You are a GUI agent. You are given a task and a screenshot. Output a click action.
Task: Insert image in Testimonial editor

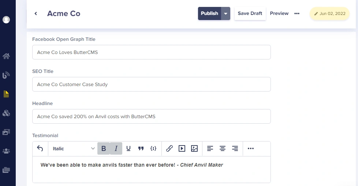point(194,148)
